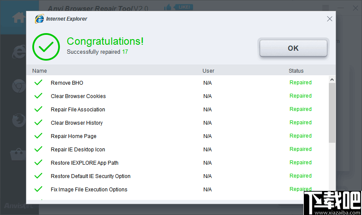
Task: Select the Repair Home Page row text
Action: [74, 136]
